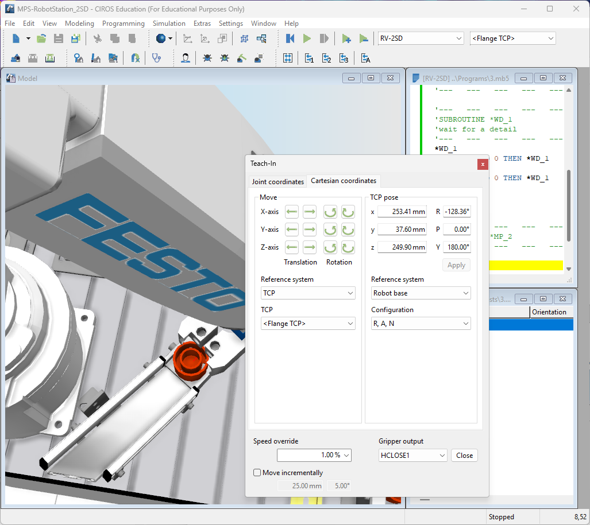This screenshot has width=590, height=525.
Task: Reset simulation with rewind icon
Action: [290, 38]
